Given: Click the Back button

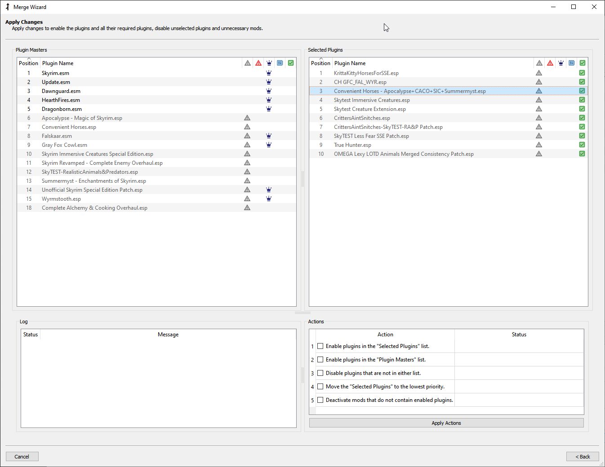Looking at the screenshot, I should click(x=583, y=456).
